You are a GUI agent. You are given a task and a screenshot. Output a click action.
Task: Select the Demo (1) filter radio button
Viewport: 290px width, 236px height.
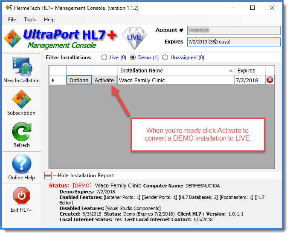pos(133,58)
